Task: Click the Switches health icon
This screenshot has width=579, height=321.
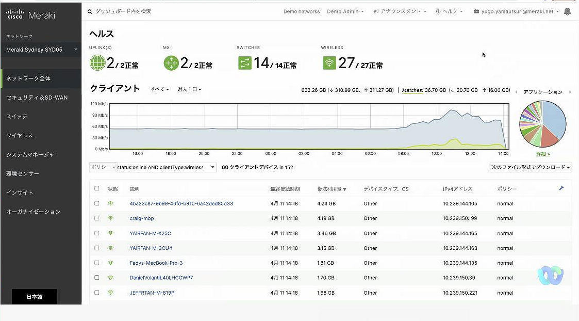Action: (245, 63)
